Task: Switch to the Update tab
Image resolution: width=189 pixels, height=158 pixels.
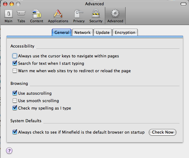Action: 103,32
